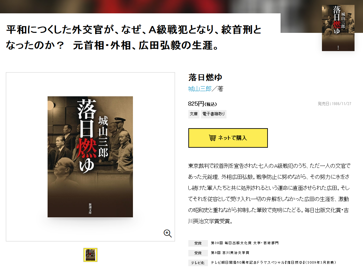Click the 第9回 吉川英治文学賞 award text
The width and height of the screenshot is (363, 272).
(x=230, y=252)
